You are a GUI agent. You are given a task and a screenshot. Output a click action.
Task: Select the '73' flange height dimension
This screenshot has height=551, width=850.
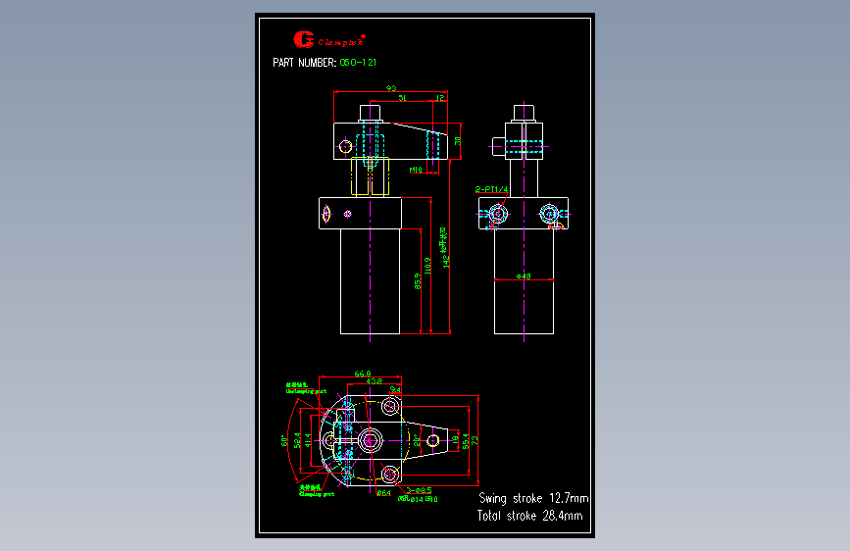click(475, 441)
